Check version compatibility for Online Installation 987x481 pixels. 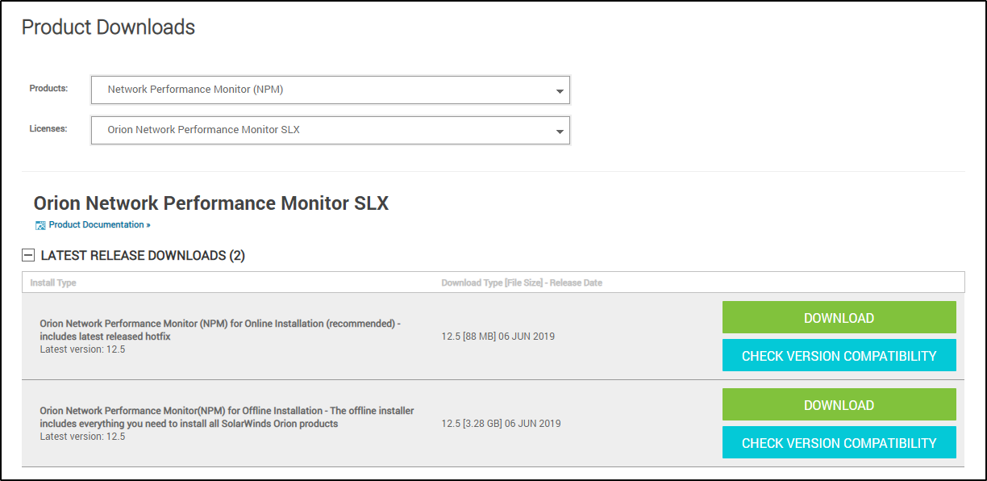[839, 356]
